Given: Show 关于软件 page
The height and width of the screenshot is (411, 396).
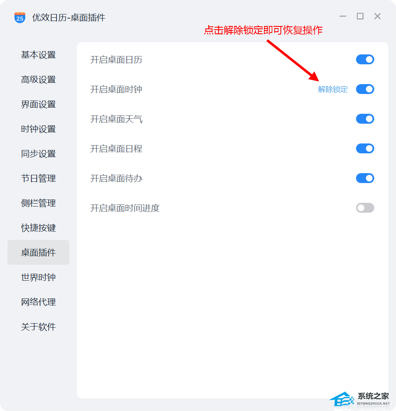Looking at the screenshot, I should click(38, 327).
